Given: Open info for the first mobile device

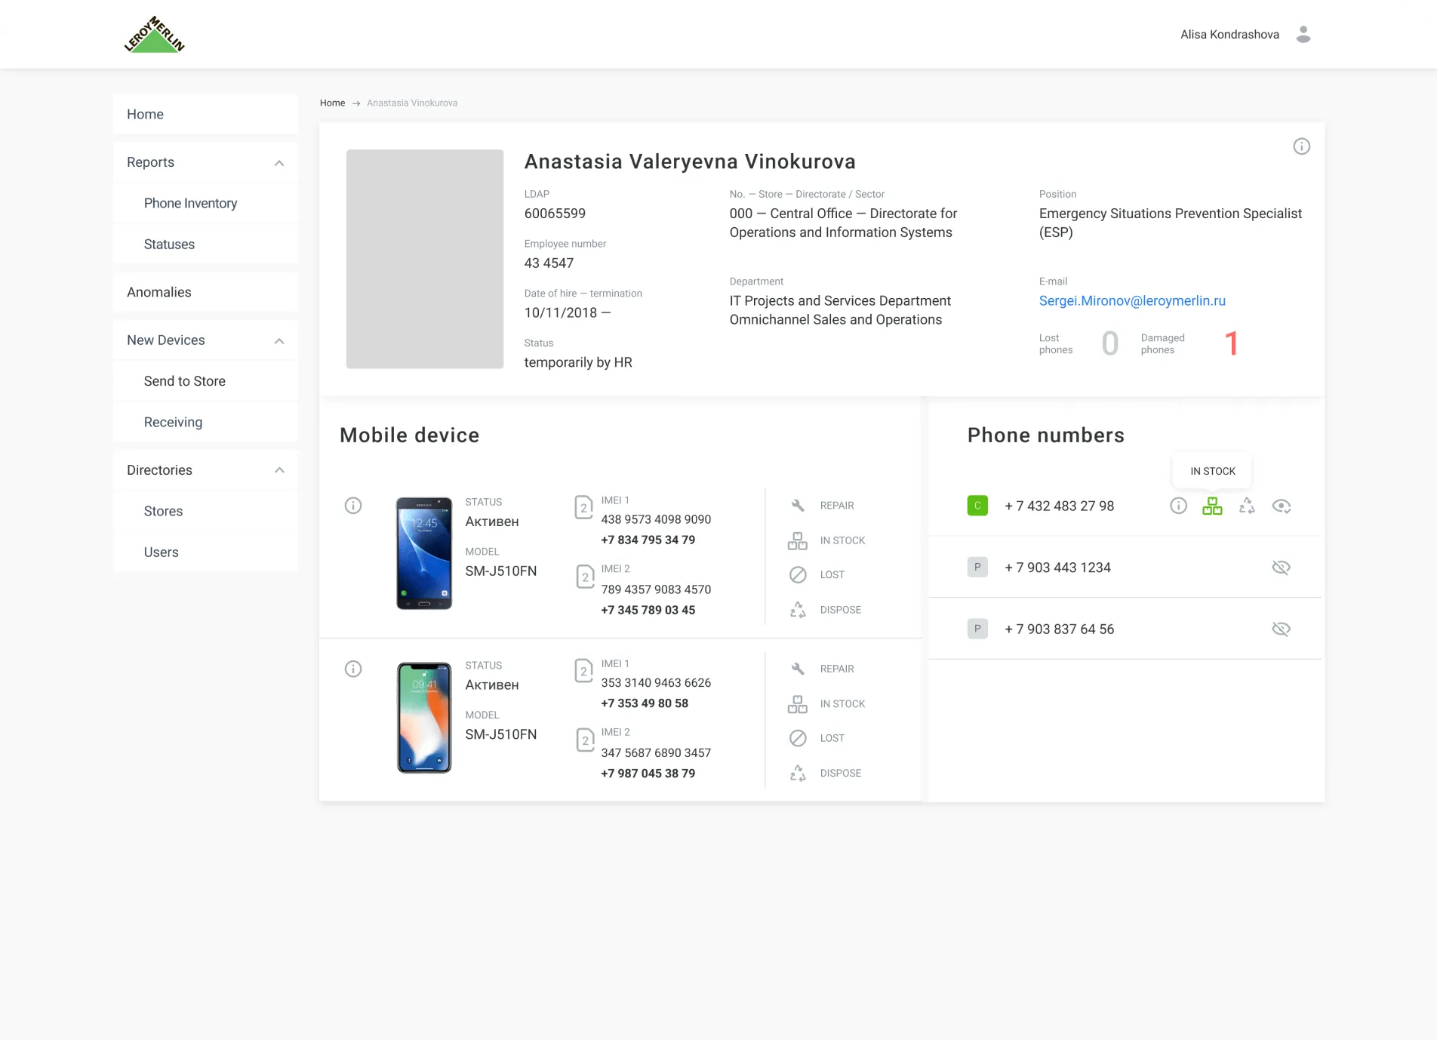Looking at the screenshot, I should pyautogui.click(x=353, y=506).
